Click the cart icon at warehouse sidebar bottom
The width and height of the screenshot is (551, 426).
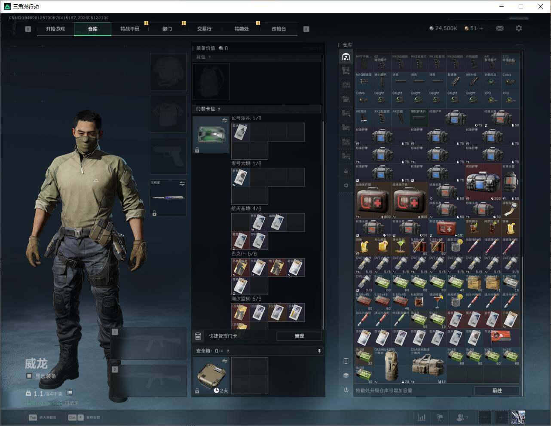(346, 389)
